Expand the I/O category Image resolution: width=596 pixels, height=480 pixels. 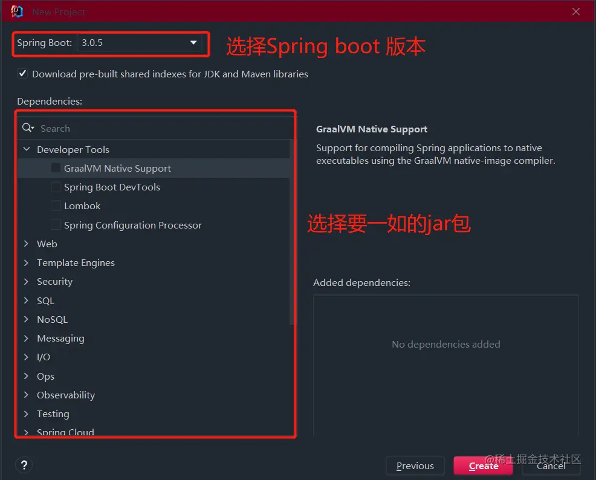(x=26, y=357)
